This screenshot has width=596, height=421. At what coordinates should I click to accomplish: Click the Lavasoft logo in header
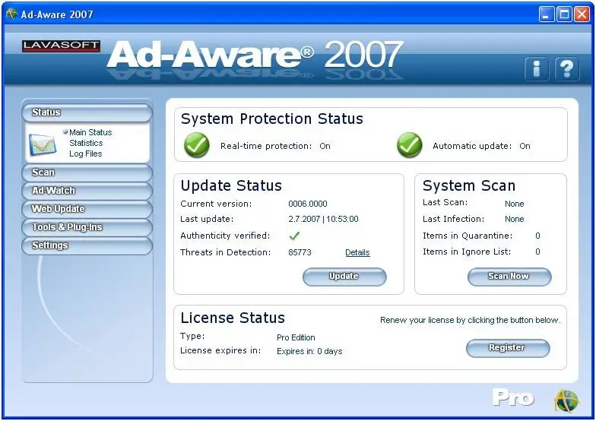pyautogui.click(x=61, y=46)
